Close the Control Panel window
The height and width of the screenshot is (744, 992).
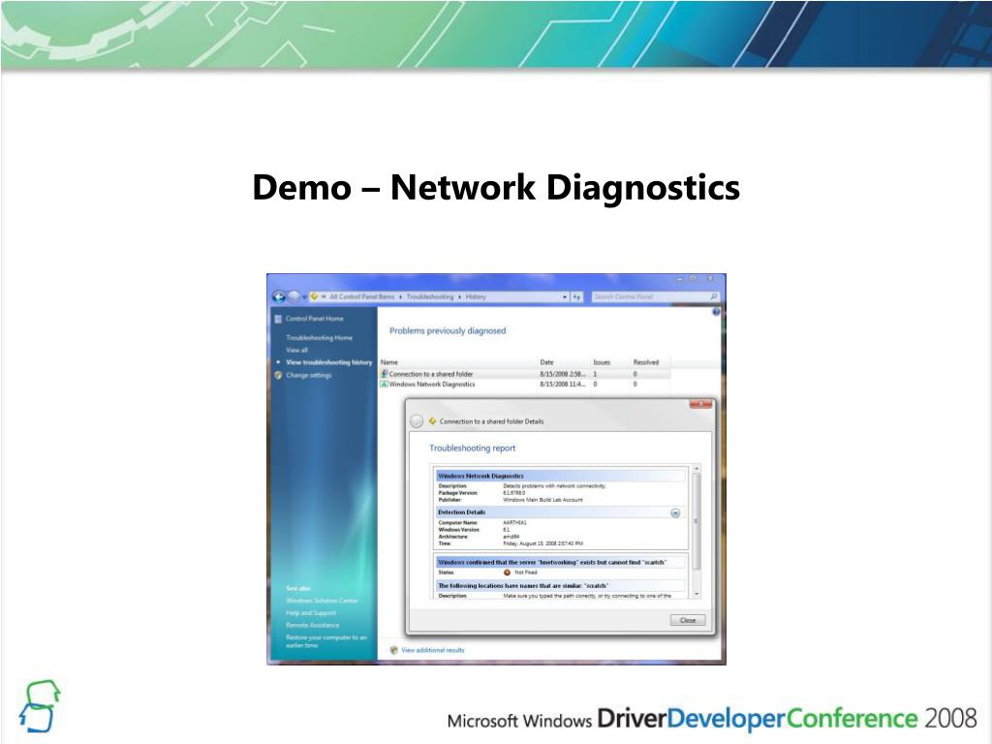[x=711, y=279]
